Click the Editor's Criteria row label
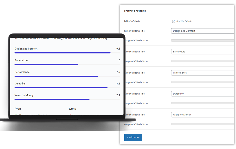 coord(132,21)
